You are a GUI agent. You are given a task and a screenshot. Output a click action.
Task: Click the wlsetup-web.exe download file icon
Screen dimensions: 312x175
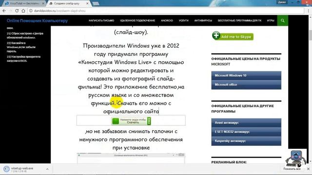(x=6, y=169)
